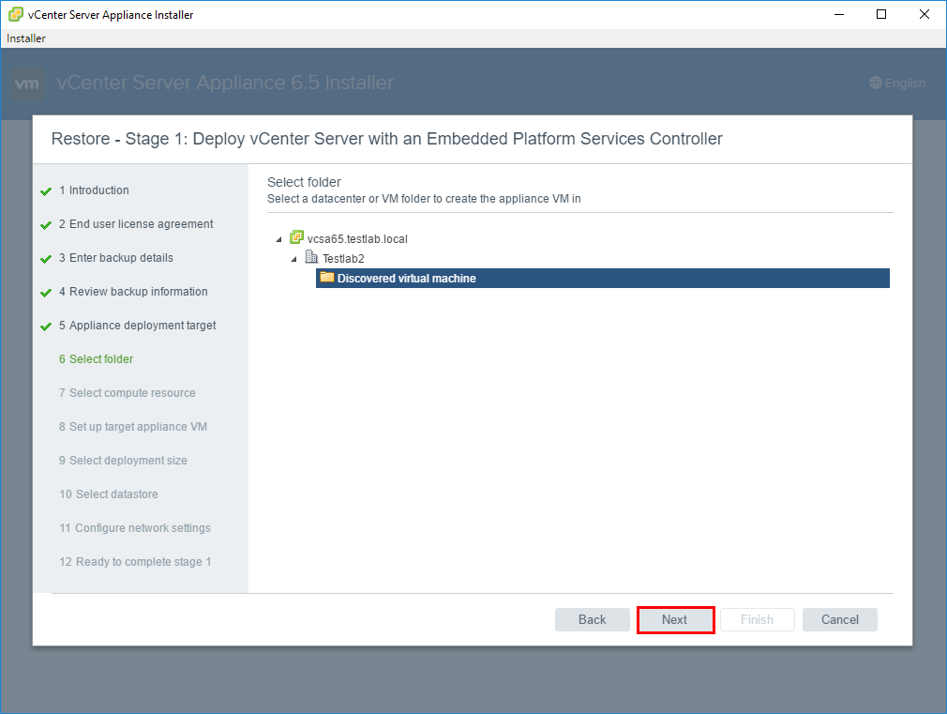Click the checkmark beside Enter backup details
This screenshot has height=714, width=947.
click(x=46, y=259)
